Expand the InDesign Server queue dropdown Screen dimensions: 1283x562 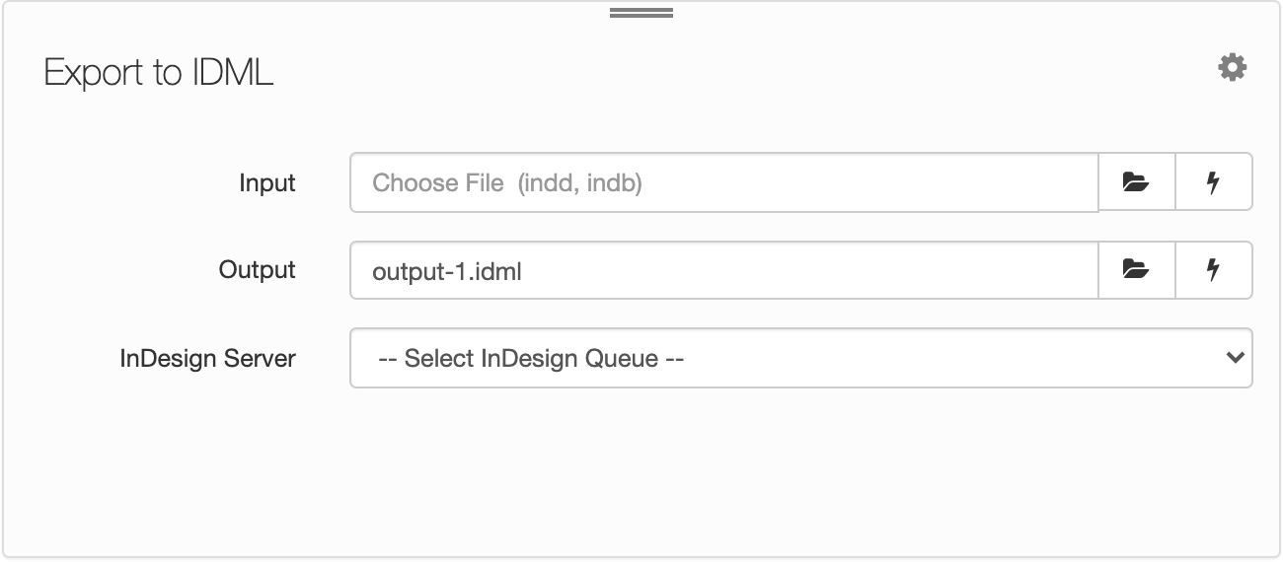pos(801,358)
